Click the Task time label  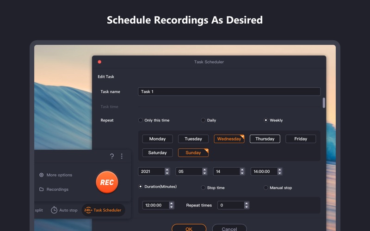point(109,107)
